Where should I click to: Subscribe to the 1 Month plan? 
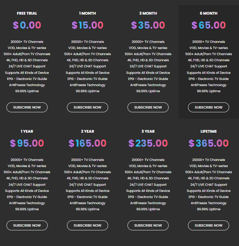(x=87, y=107)
